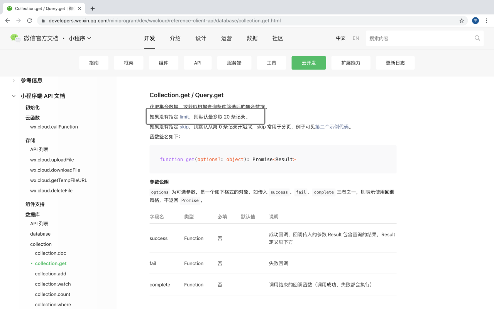Open the browser profile avatar icon
The height and width of the screenshot is (309, 494).
[x=475, y=20]
